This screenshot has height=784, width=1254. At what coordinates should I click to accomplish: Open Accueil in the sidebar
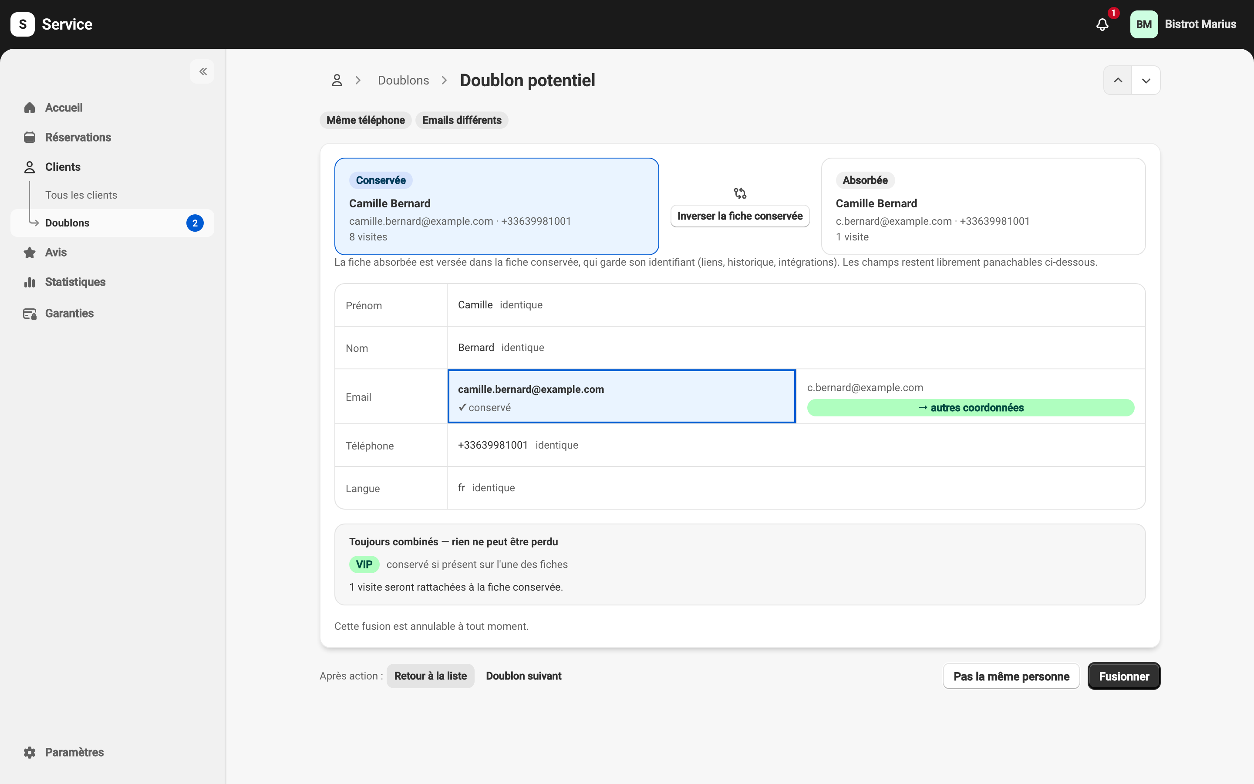tap(112, 108)
